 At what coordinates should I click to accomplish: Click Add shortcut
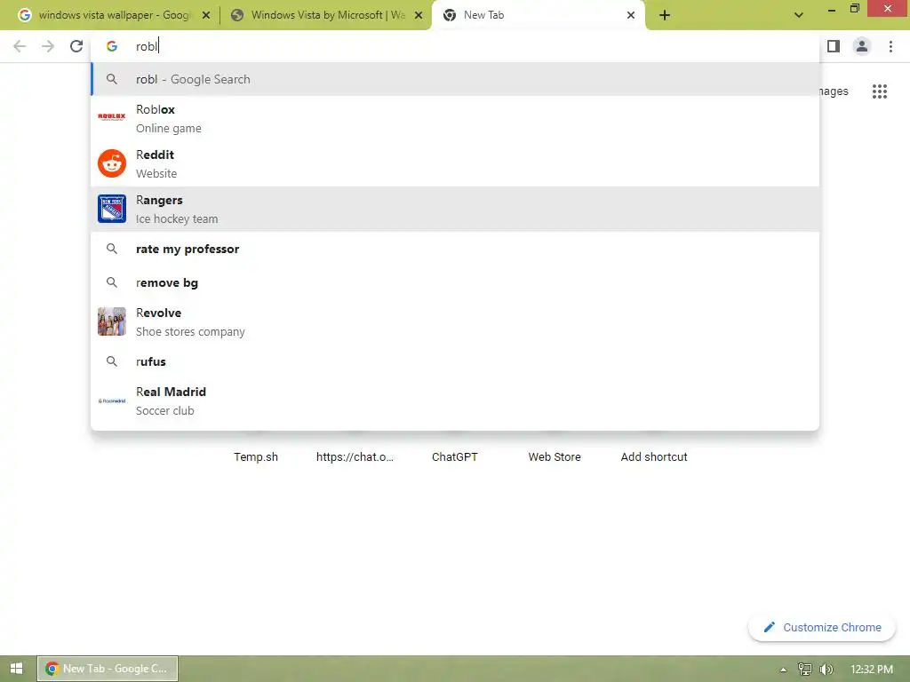pyautogui.click(x=654, y=456)
